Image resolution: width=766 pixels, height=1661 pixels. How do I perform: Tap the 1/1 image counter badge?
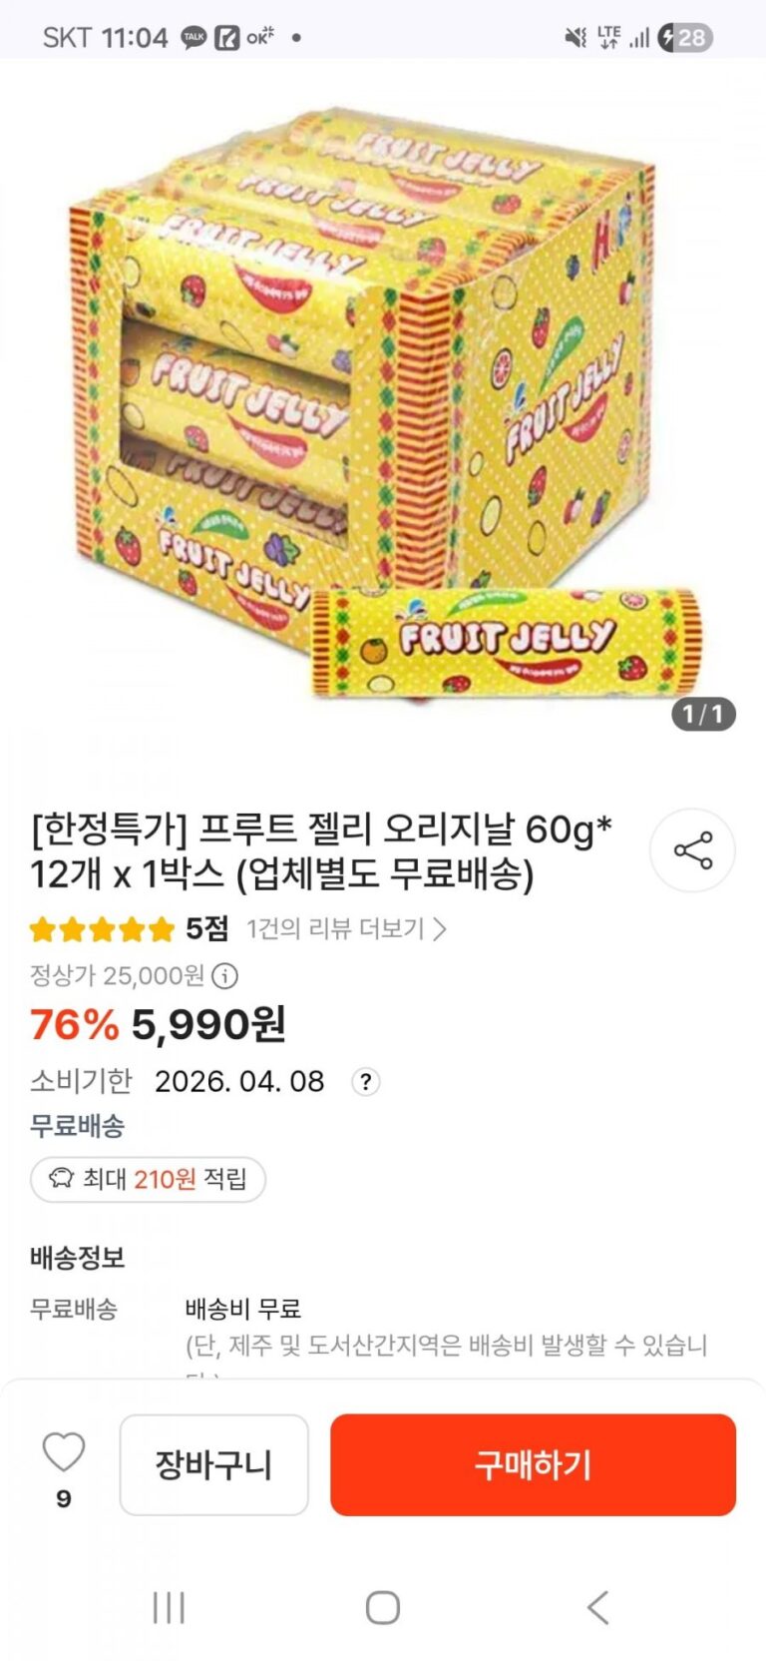click(x=703, y=714)
